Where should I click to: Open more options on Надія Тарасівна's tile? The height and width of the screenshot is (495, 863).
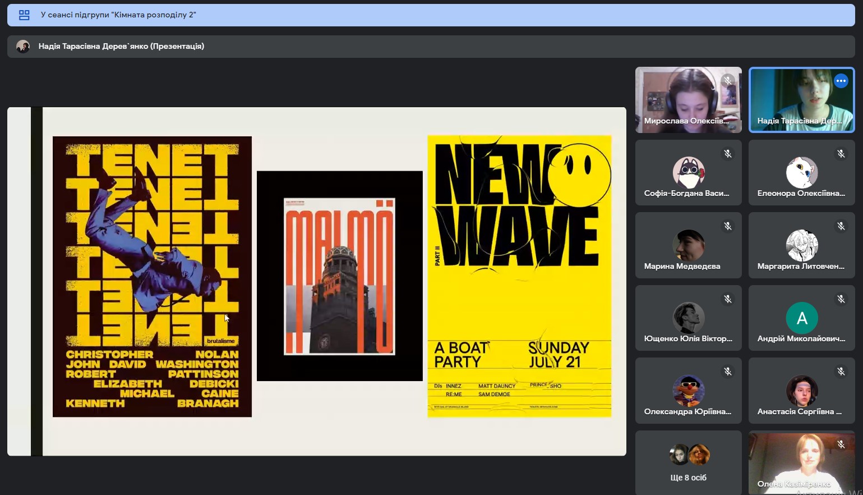click(x=841, y=81)
